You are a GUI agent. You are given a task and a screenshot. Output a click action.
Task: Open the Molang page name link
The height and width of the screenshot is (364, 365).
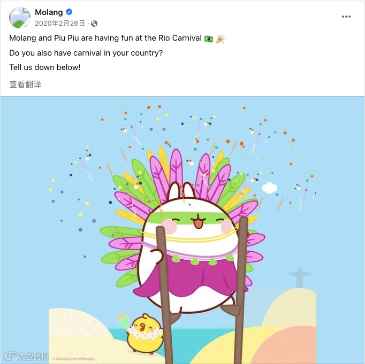point(49,12)
